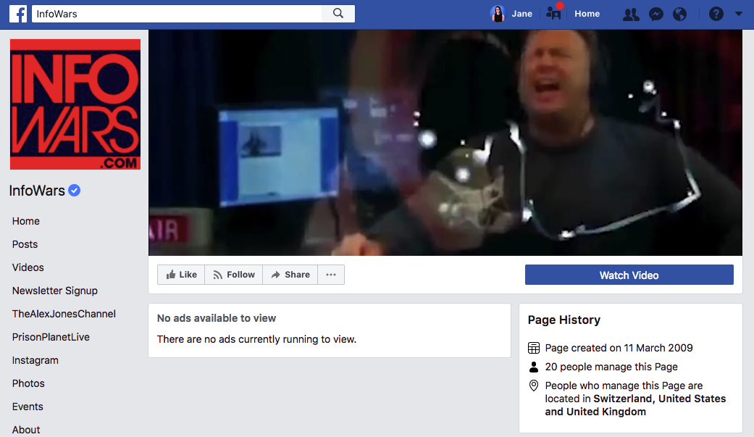Viewport: 754px width, 437px height.
Task: Click "Switzerland, United States" location text
Action: [660, 399]
